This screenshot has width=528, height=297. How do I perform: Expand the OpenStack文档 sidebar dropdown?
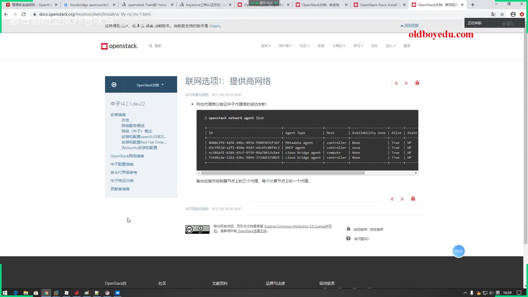150,85
